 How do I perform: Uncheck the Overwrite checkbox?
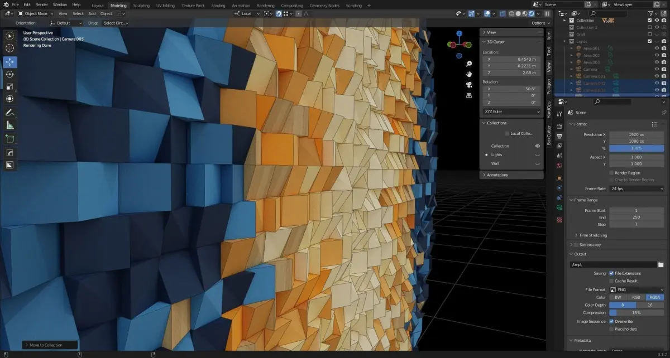pos(611,322)
